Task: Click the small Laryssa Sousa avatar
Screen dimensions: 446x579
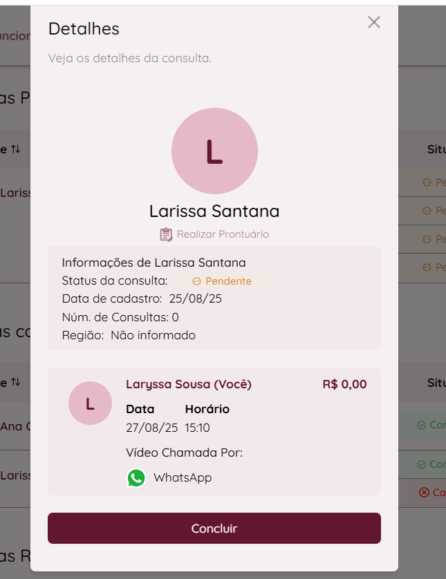Action: [90, 404]
